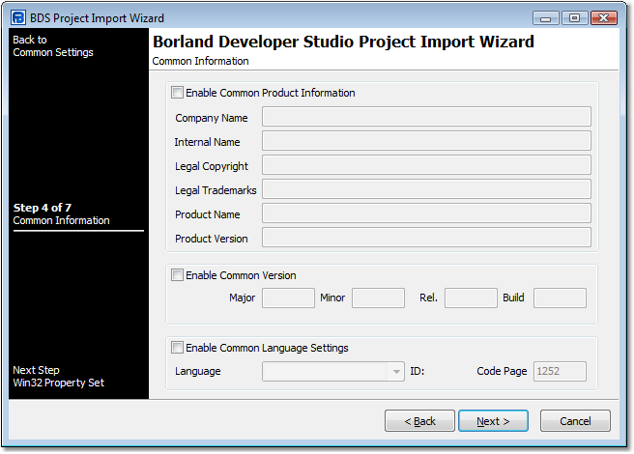Click the Step 4 of 7 label

tap(43, 208)
